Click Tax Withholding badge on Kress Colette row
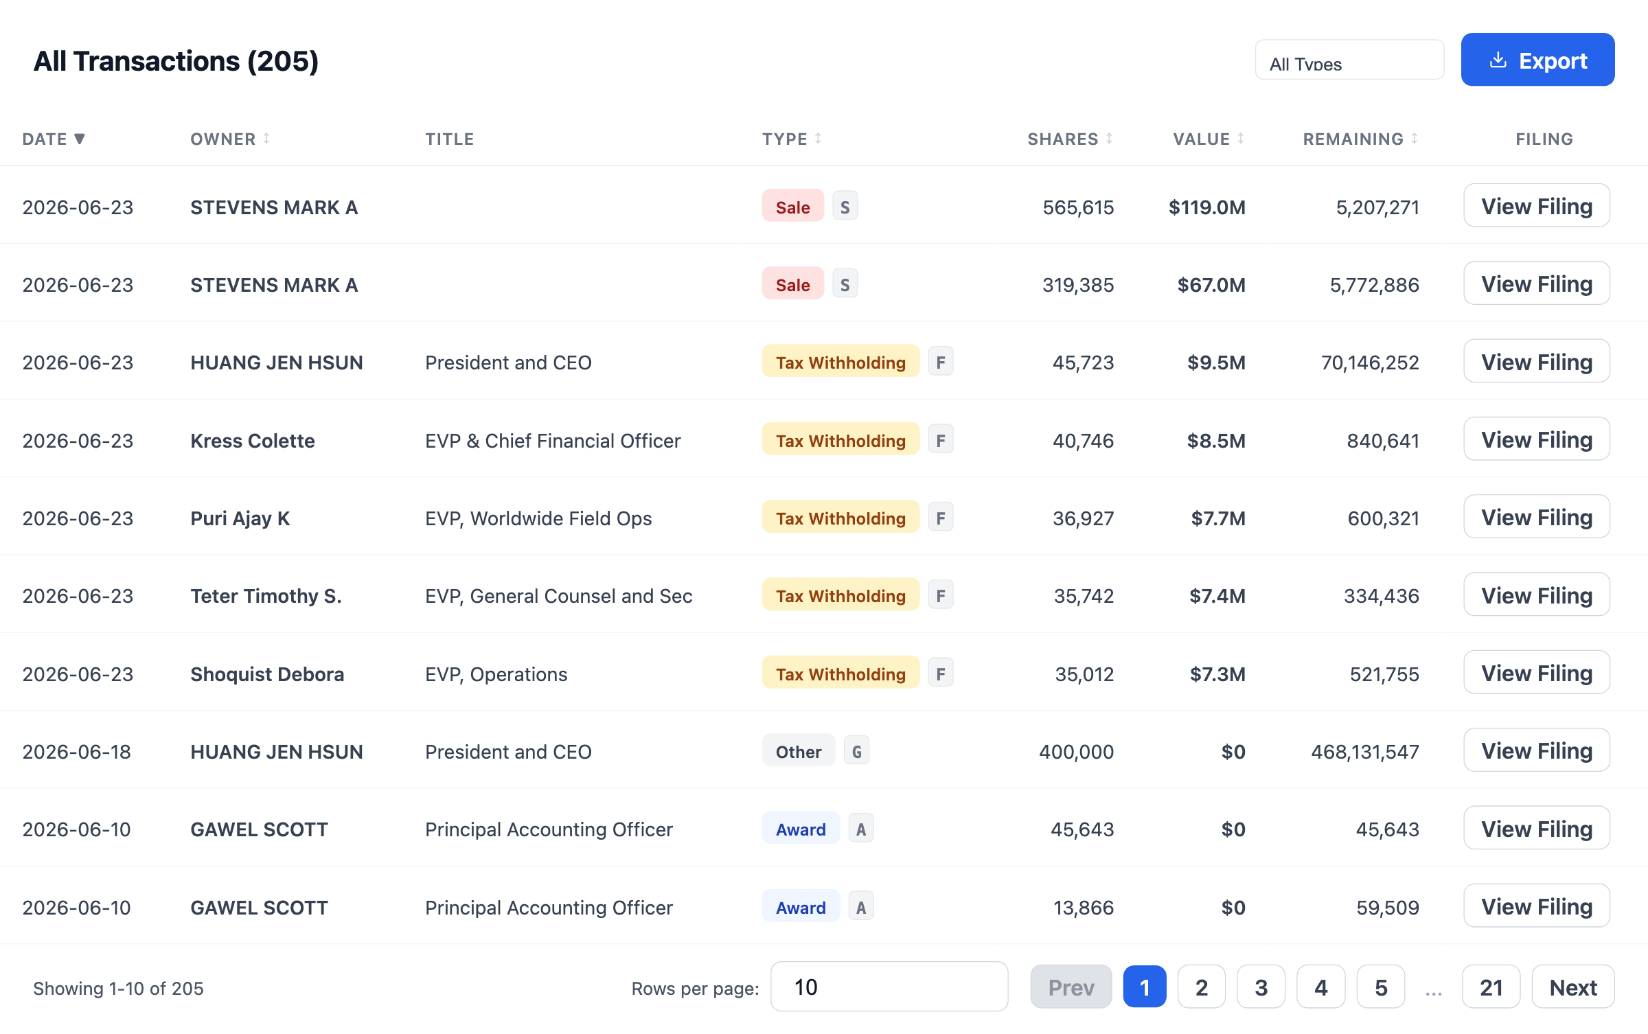The width and height of the screenshot is (1648, 1034). click(x=841, y=439)
